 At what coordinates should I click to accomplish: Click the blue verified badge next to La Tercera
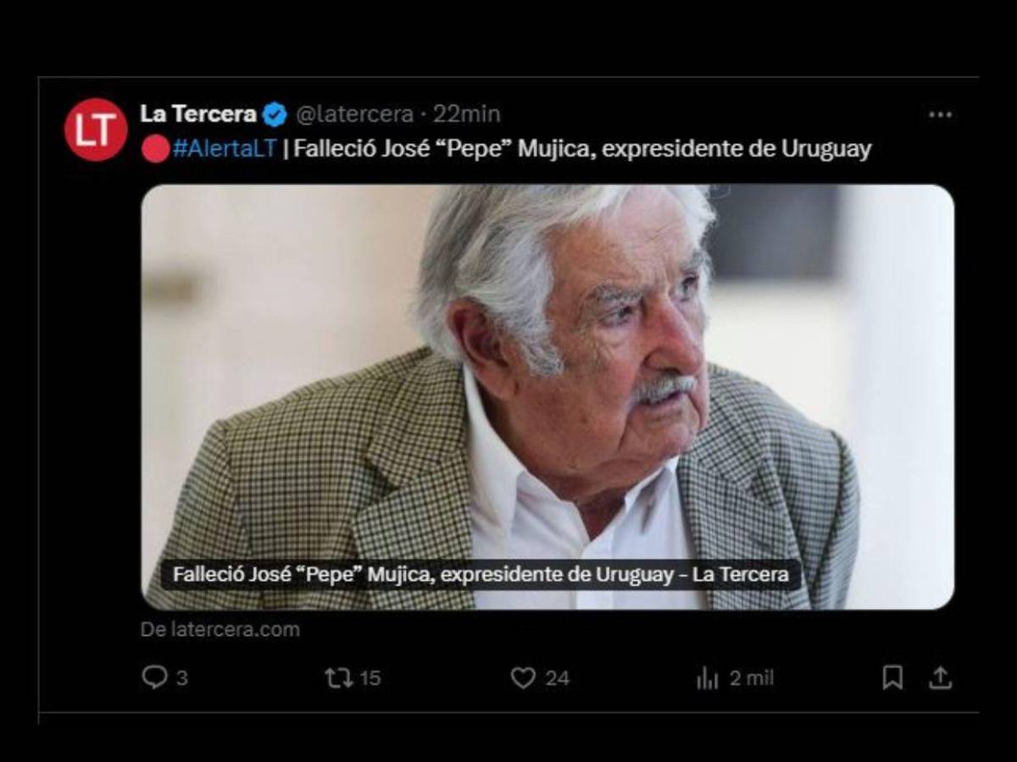pyautogui.click(x=273, y=113)
